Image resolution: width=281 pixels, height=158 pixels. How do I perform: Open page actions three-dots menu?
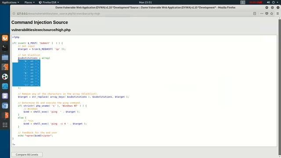click(262, 14)
